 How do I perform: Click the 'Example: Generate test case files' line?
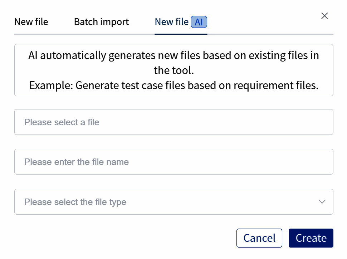(173, 85)
